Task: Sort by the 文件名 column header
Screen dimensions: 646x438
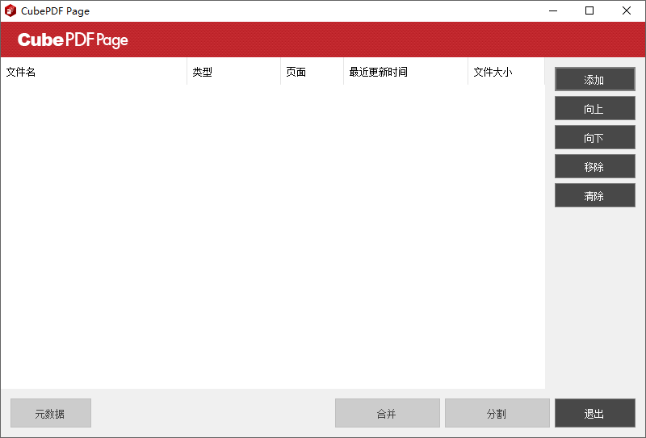Action: pyautogui.click(x=94, y=72)
